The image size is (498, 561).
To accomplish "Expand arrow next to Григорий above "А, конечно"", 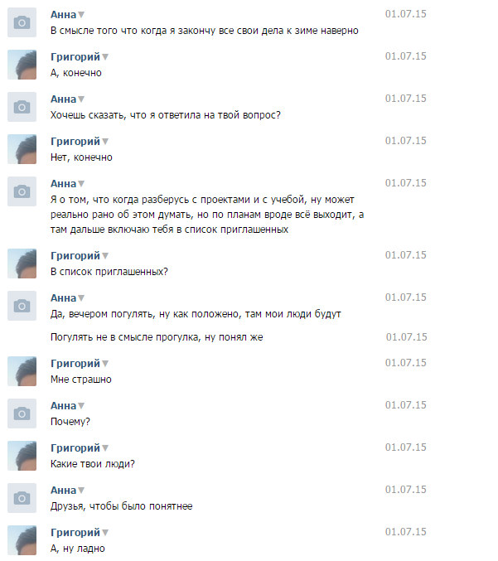I will (x=105, y=57).
